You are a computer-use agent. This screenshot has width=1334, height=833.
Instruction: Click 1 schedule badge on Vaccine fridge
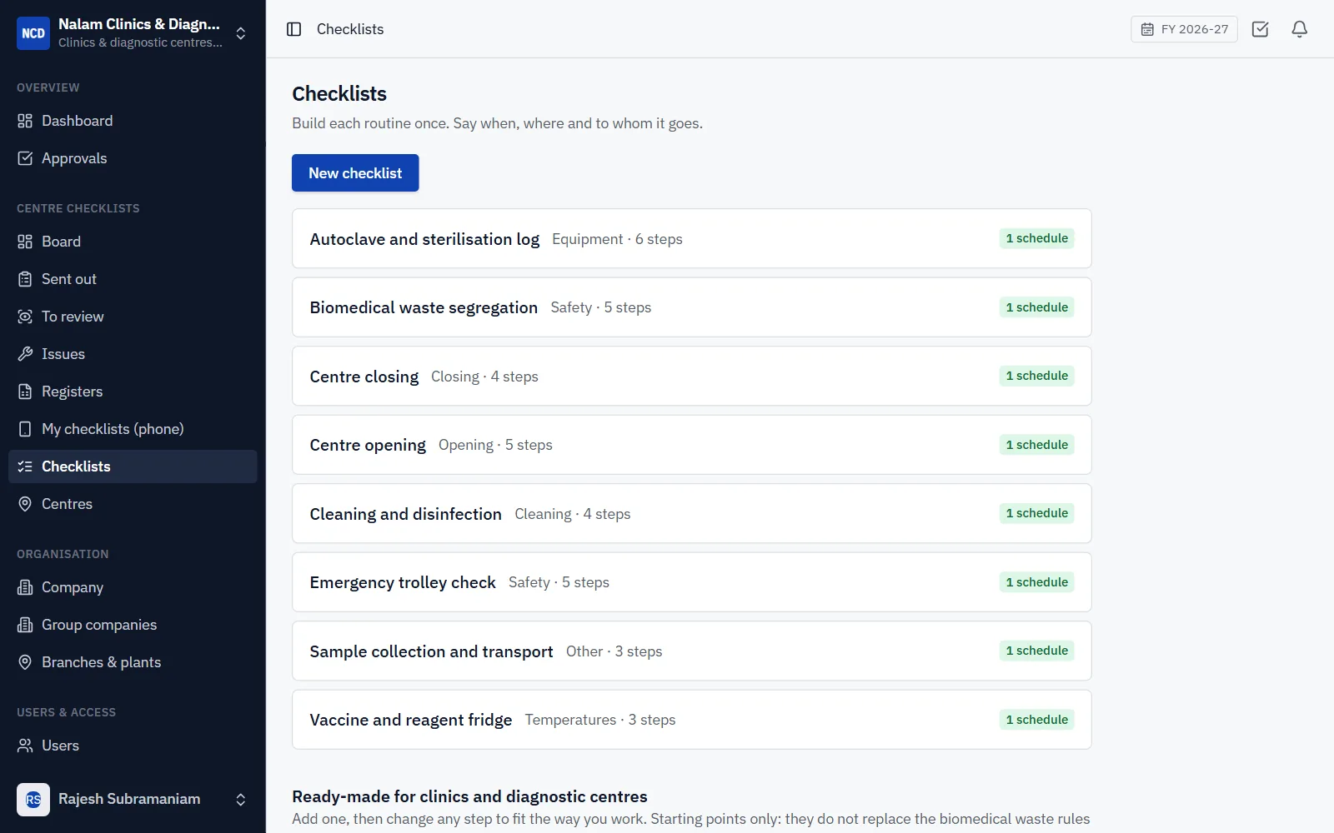pyautogui.click(x=1036, y=720)
